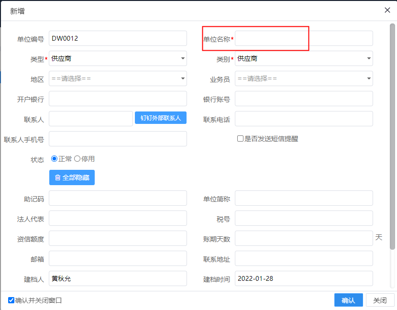
Task: Select the 正常 status radio button
Action: [54, 159]
